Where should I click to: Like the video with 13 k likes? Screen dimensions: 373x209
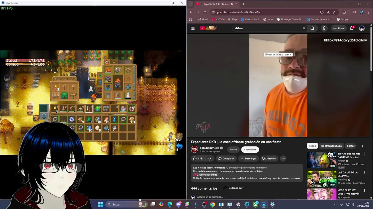(198, 158)
